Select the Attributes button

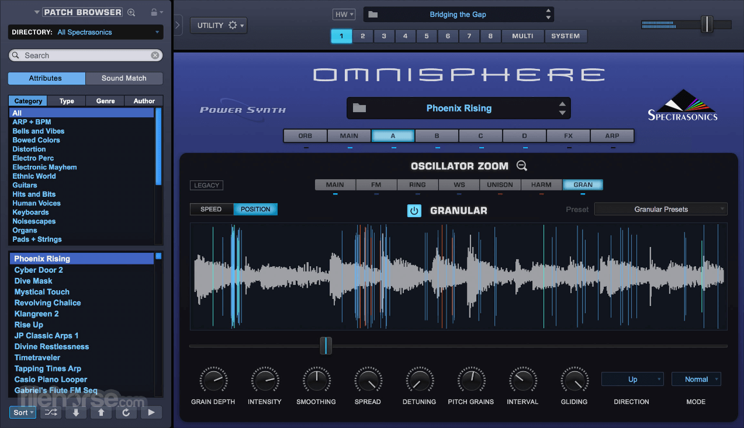tap(46, 78)
